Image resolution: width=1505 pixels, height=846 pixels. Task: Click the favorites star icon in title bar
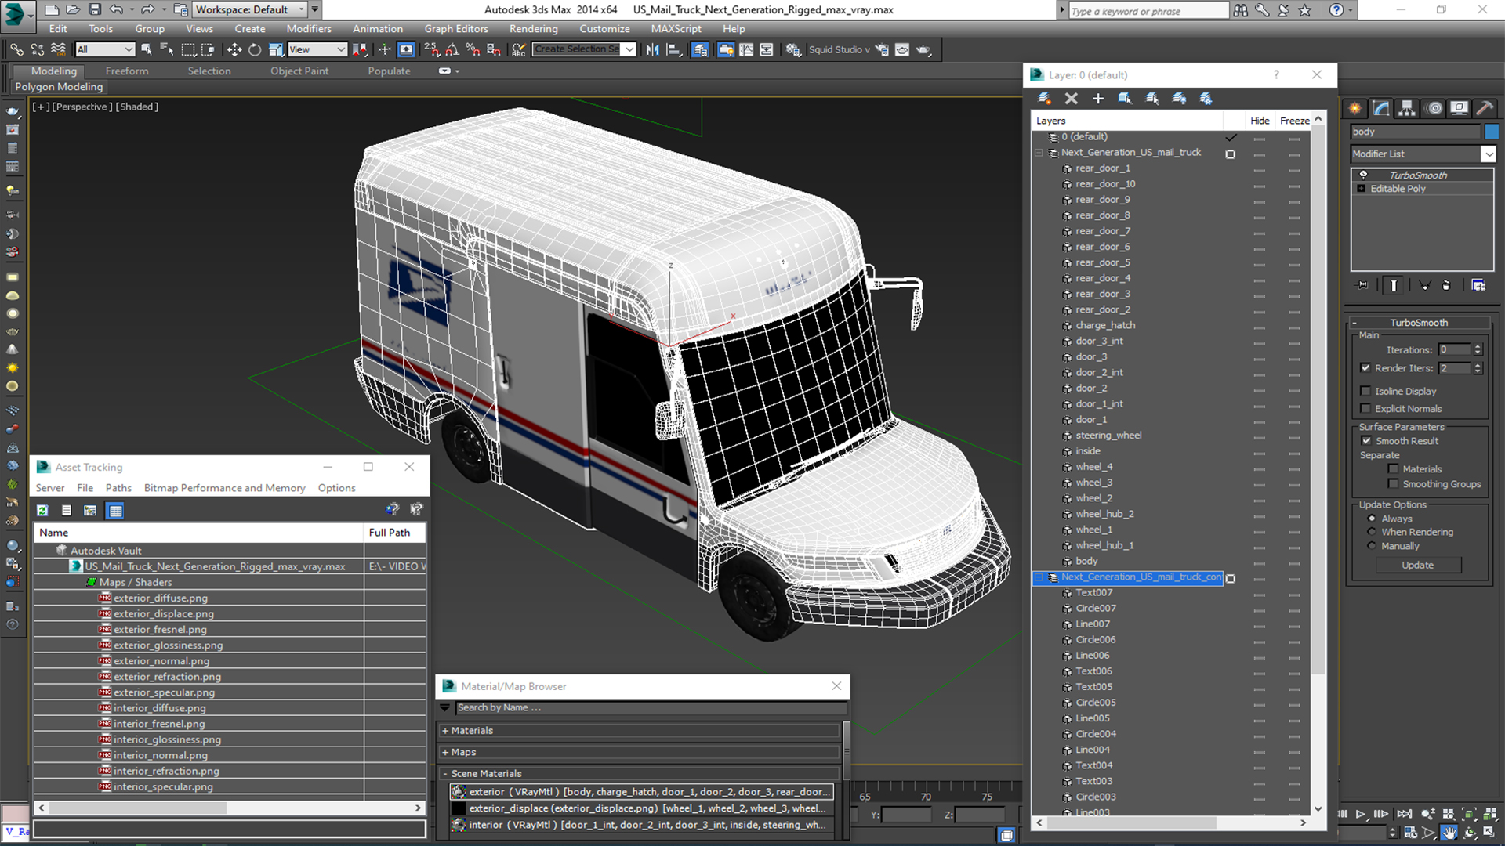point(1305,10)
